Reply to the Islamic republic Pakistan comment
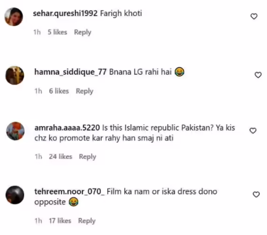The height and width of the screenshot is (235, 267). point(87,157)
